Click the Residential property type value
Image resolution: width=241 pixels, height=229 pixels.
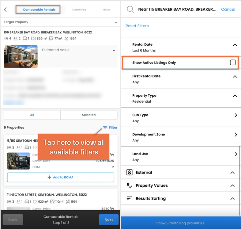[141, 101]
